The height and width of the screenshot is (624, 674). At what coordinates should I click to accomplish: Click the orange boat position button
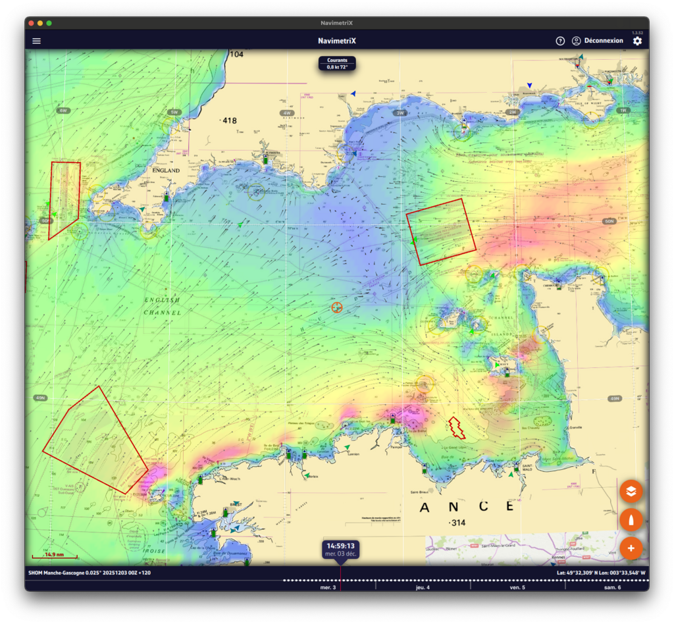tap(631, 519)
